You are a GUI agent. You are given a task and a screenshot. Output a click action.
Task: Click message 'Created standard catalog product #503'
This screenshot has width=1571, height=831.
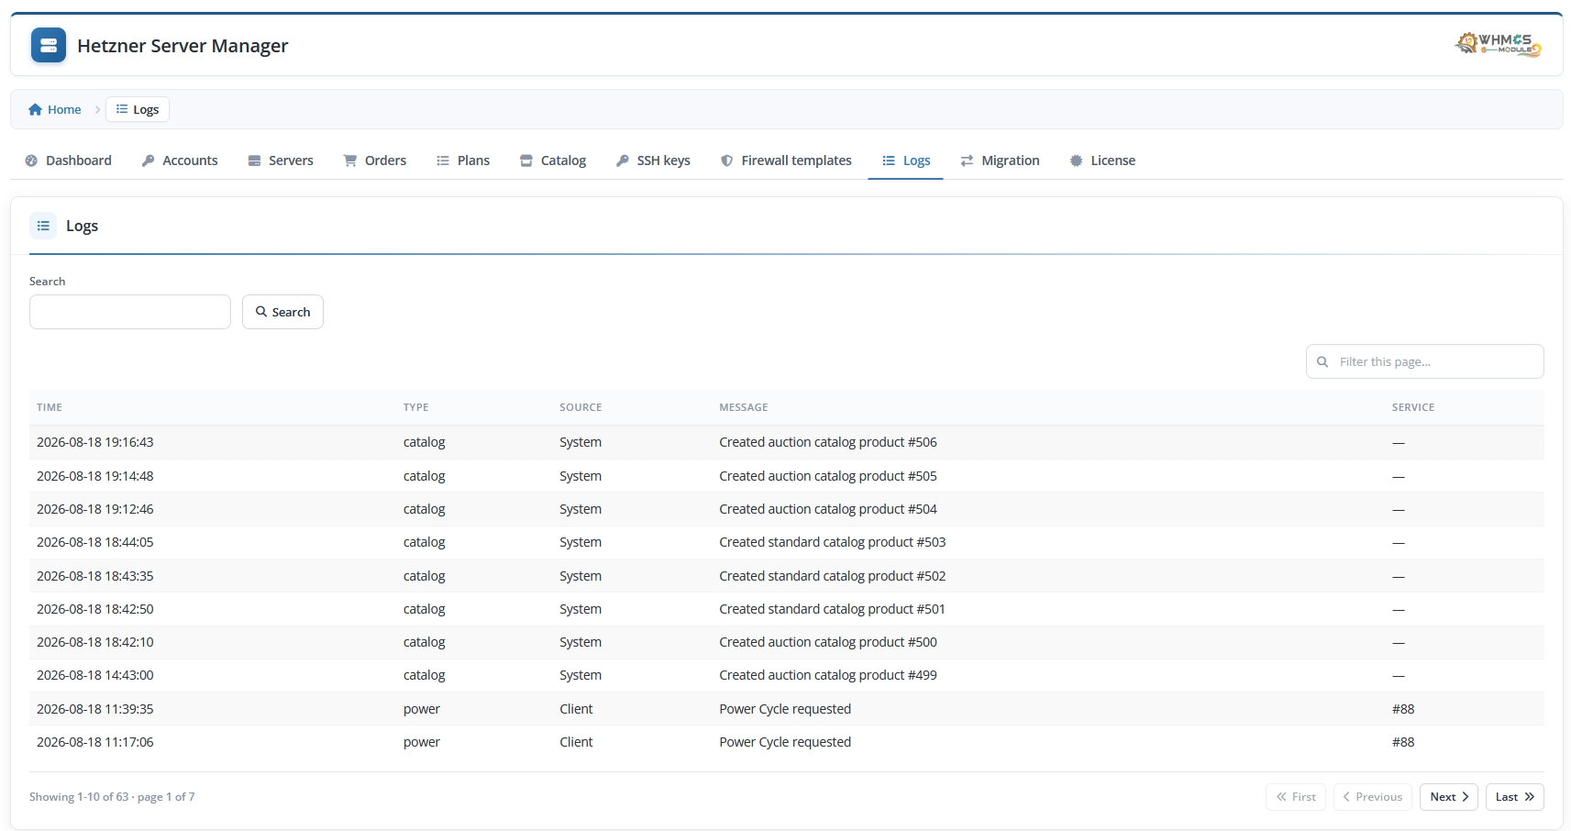(832, 542)
